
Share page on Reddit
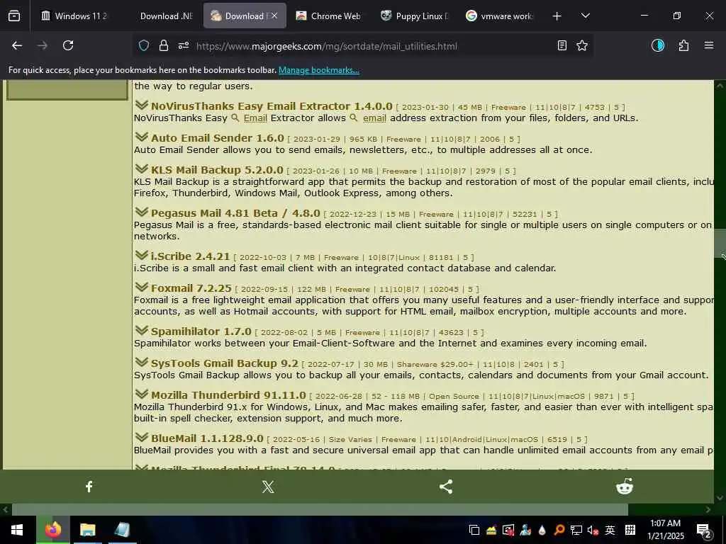click(624, 486)
